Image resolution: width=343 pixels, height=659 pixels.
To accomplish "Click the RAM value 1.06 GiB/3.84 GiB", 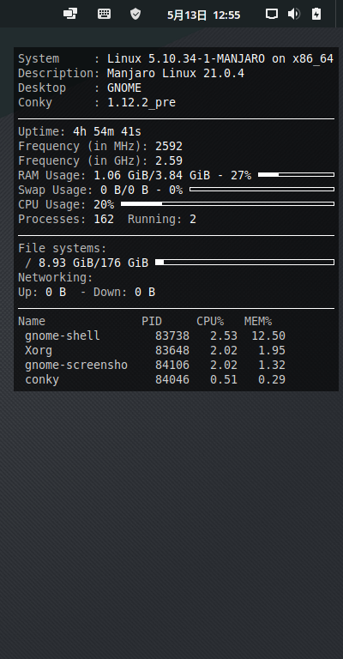I will (x=152, y=175).
